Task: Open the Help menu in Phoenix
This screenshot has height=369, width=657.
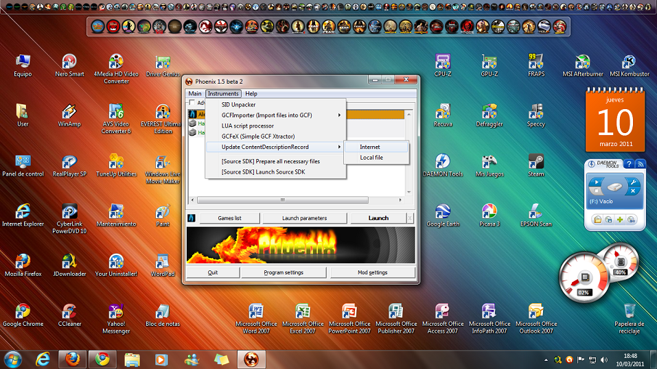Action: click(251, 93)
